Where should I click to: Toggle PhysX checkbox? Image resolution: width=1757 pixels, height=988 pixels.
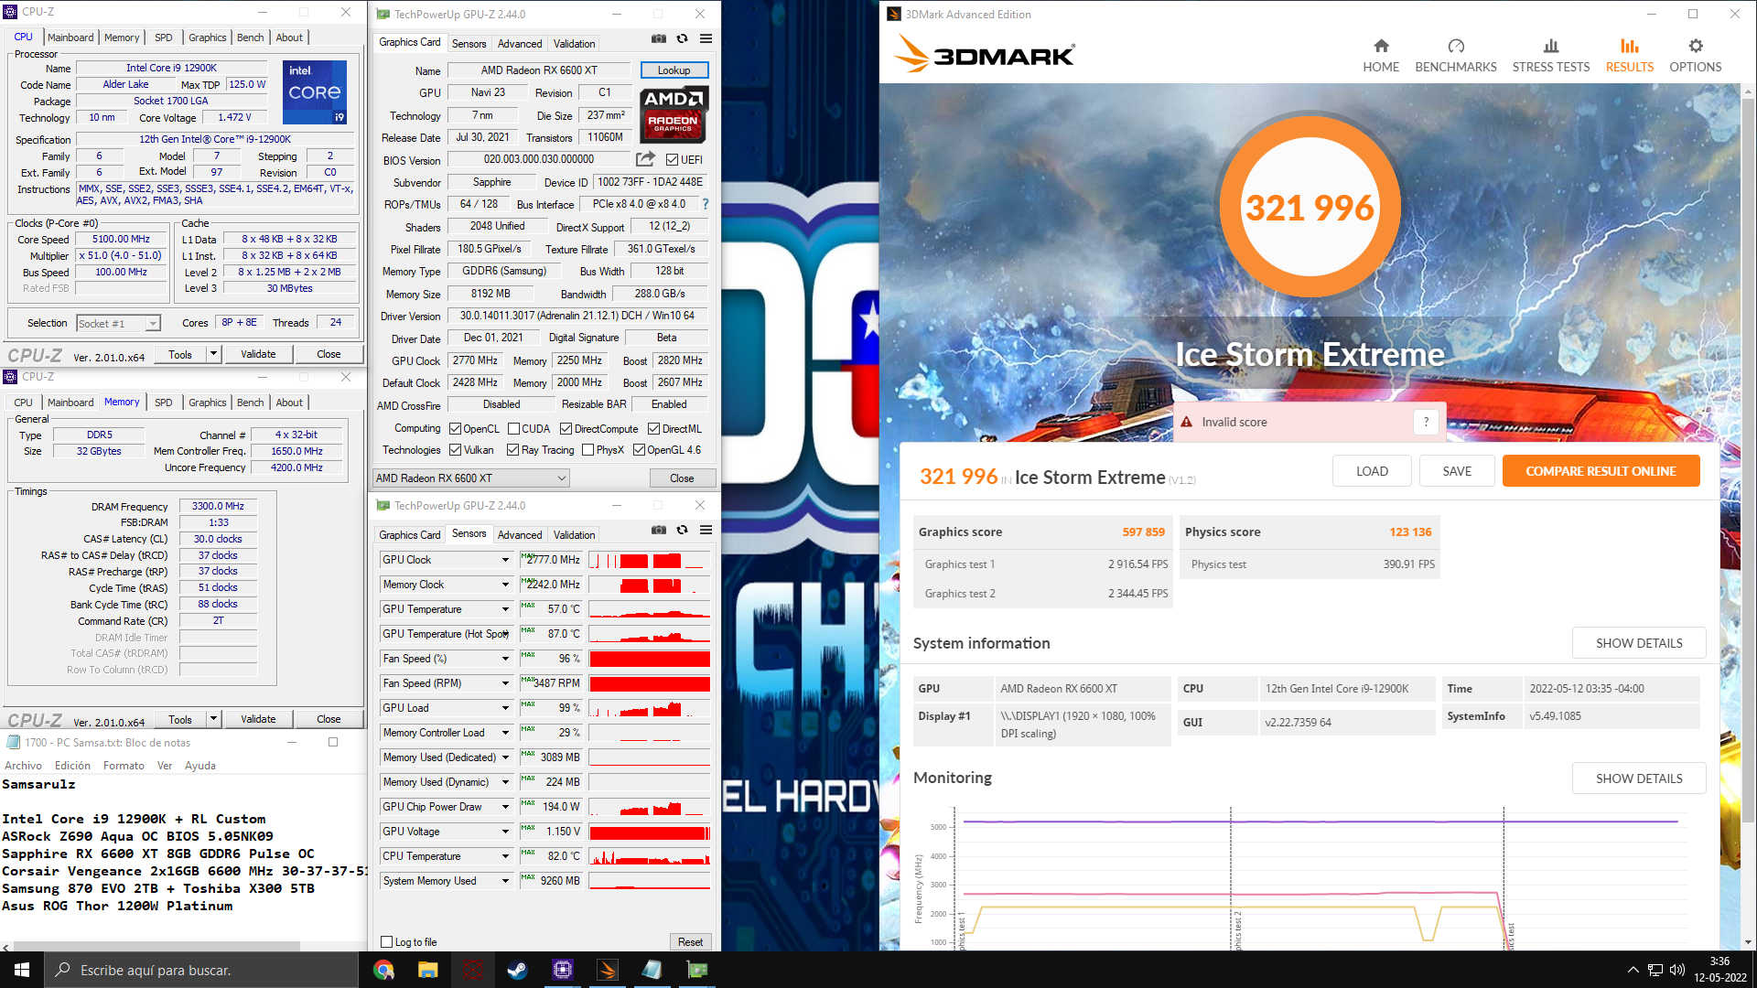pyautogui.click(x=587, y=449)
